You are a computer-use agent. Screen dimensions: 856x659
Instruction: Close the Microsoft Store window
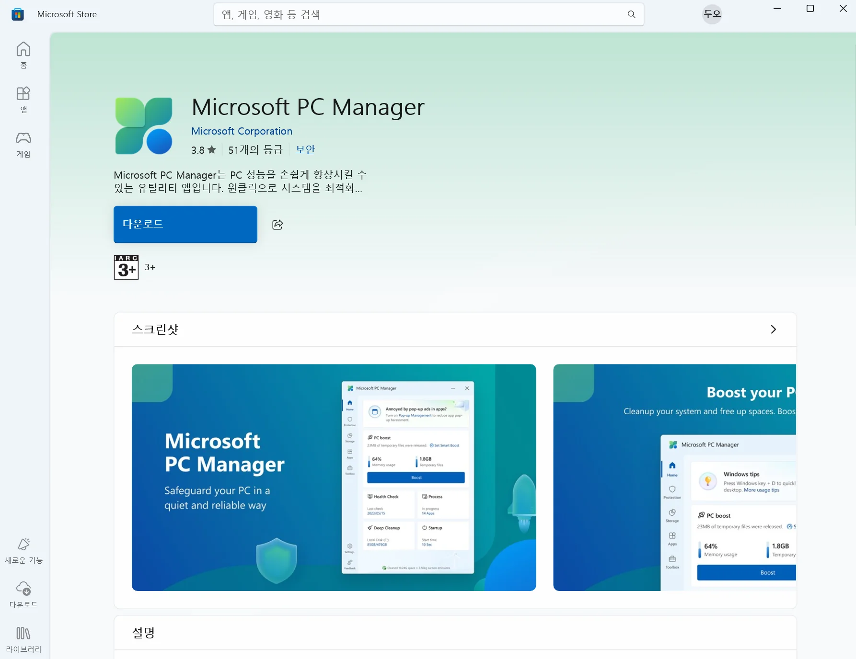844,9
